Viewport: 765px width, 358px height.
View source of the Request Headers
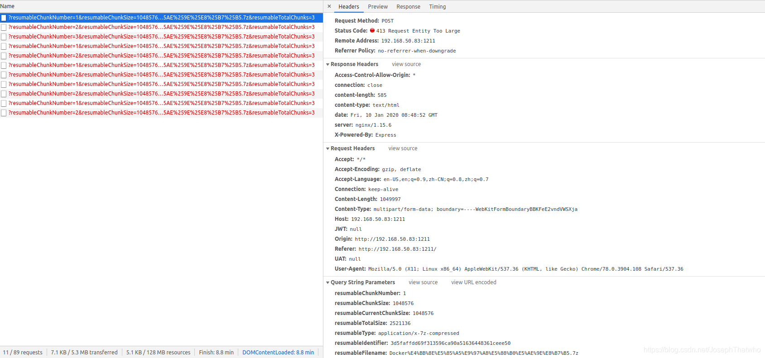[403, 148]
